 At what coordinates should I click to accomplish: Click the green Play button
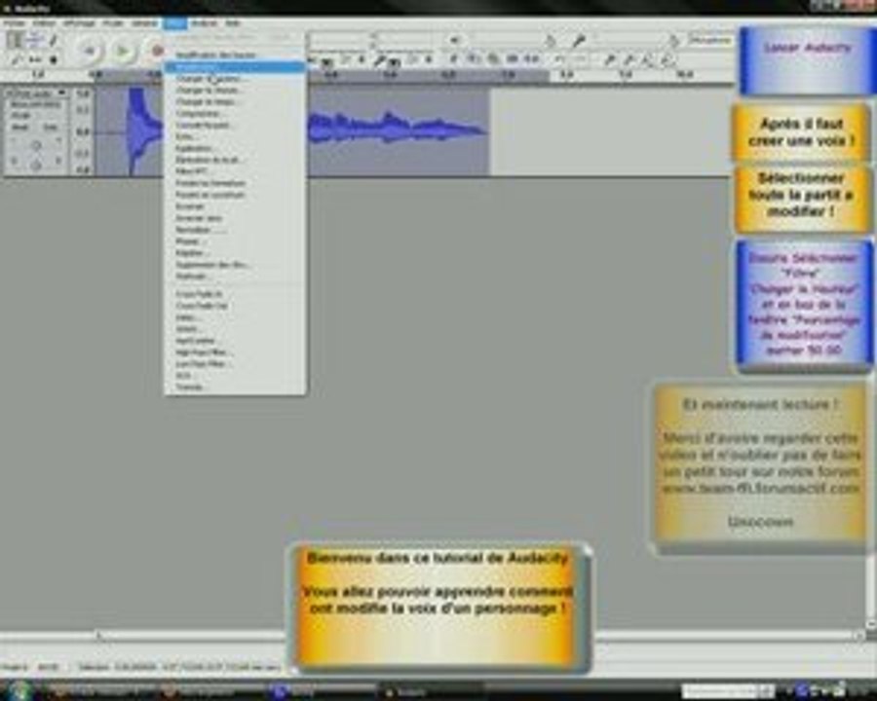[122, 51]
